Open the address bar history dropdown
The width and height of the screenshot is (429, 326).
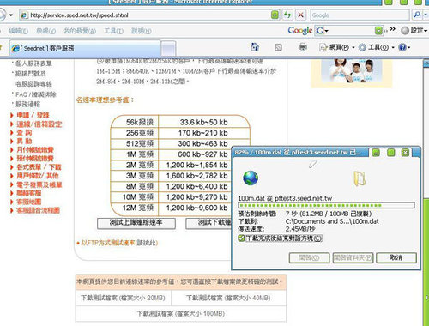point(275,15)
